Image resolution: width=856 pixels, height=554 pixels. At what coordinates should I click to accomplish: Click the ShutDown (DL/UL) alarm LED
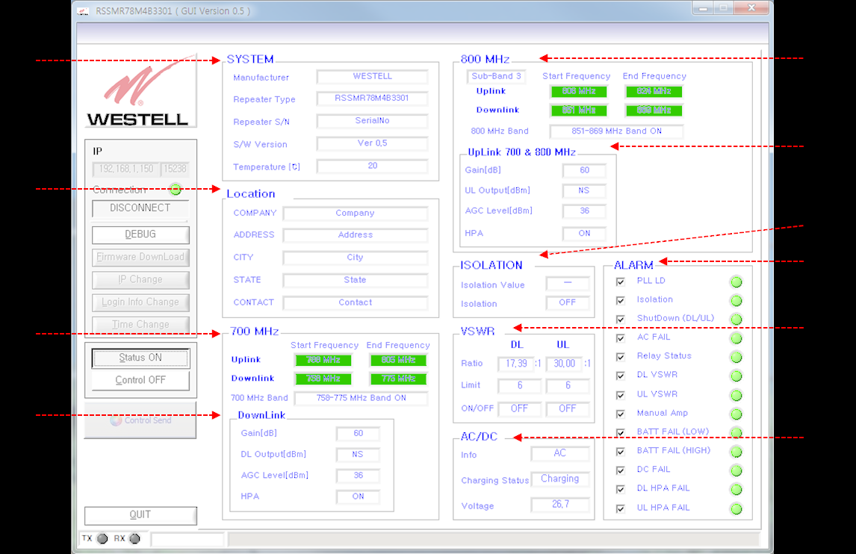pyautogui.click(x=736, y=320)
